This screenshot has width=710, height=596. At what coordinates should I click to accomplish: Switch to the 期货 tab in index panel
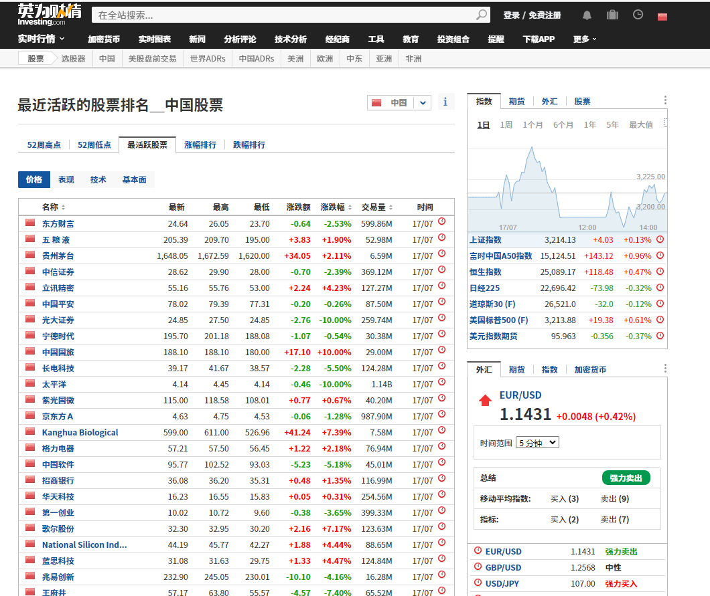pos(516,100)
